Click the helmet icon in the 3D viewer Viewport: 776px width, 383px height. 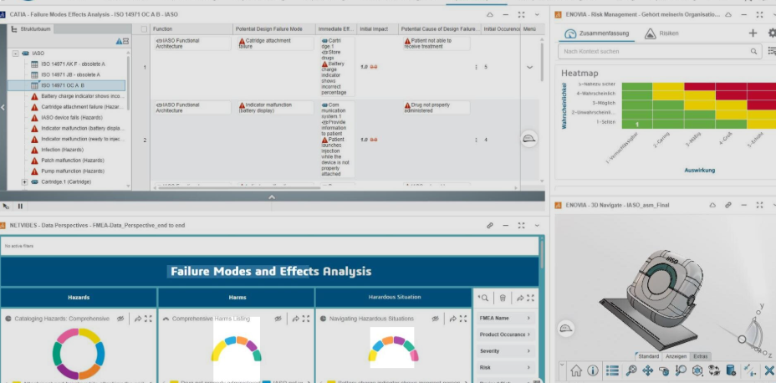coord(565,328)
